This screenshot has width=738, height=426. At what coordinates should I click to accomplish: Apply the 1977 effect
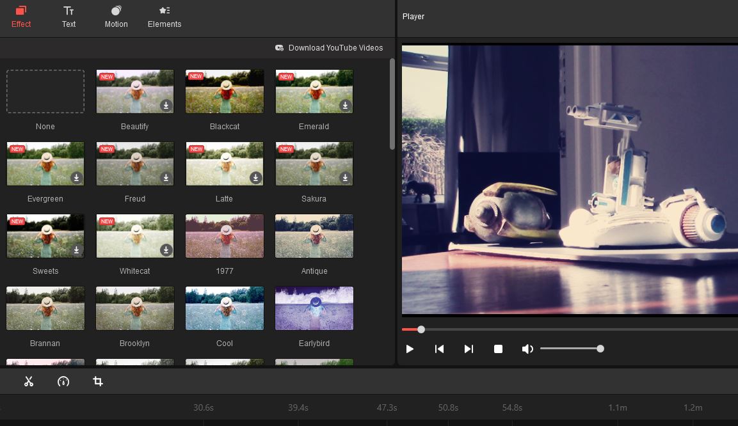tap(224, 235)
